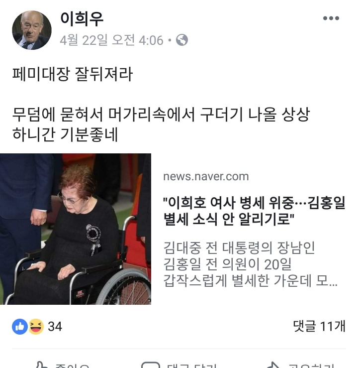Screen dimensions: 358x368
Task: Tap the poster's circular profile photo
Action: pos(32,30)
